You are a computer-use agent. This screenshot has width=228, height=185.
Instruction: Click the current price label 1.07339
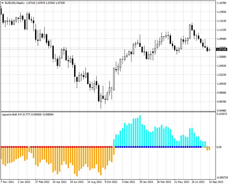[x=222, y=50]
